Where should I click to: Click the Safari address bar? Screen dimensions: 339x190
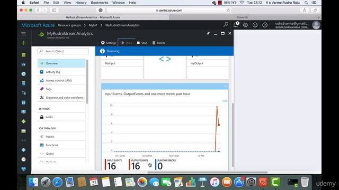169,10
